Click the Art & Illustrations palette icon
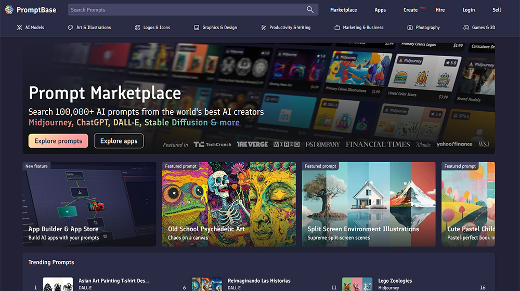 coord(71,28)
